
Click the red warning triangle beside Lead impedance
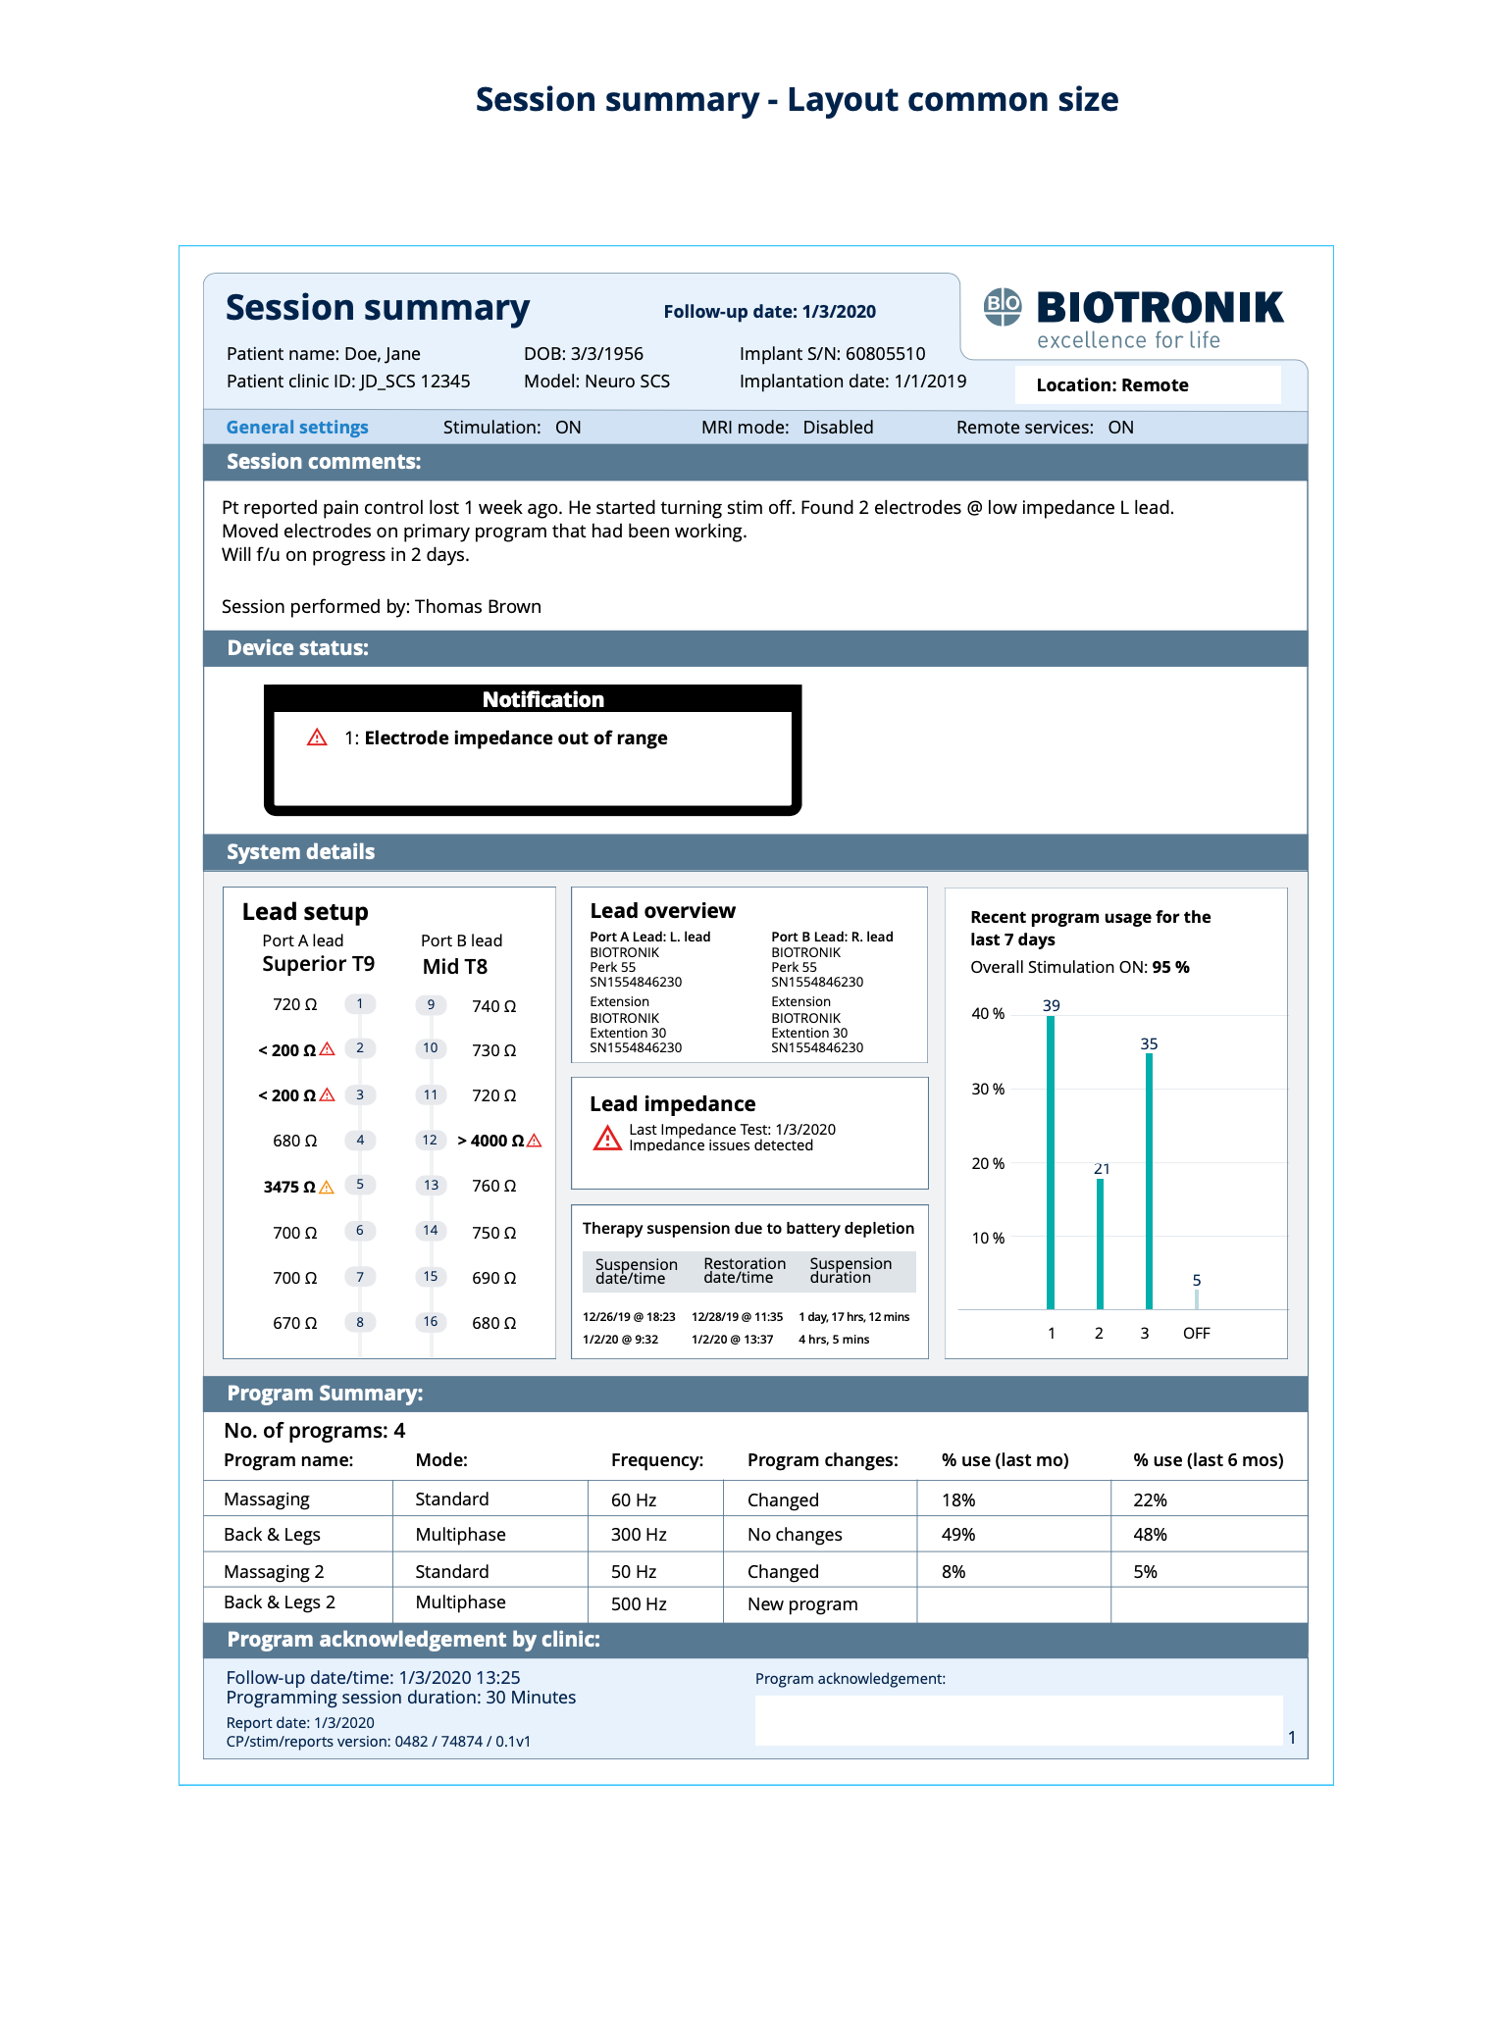click(x=607, y=1138)
